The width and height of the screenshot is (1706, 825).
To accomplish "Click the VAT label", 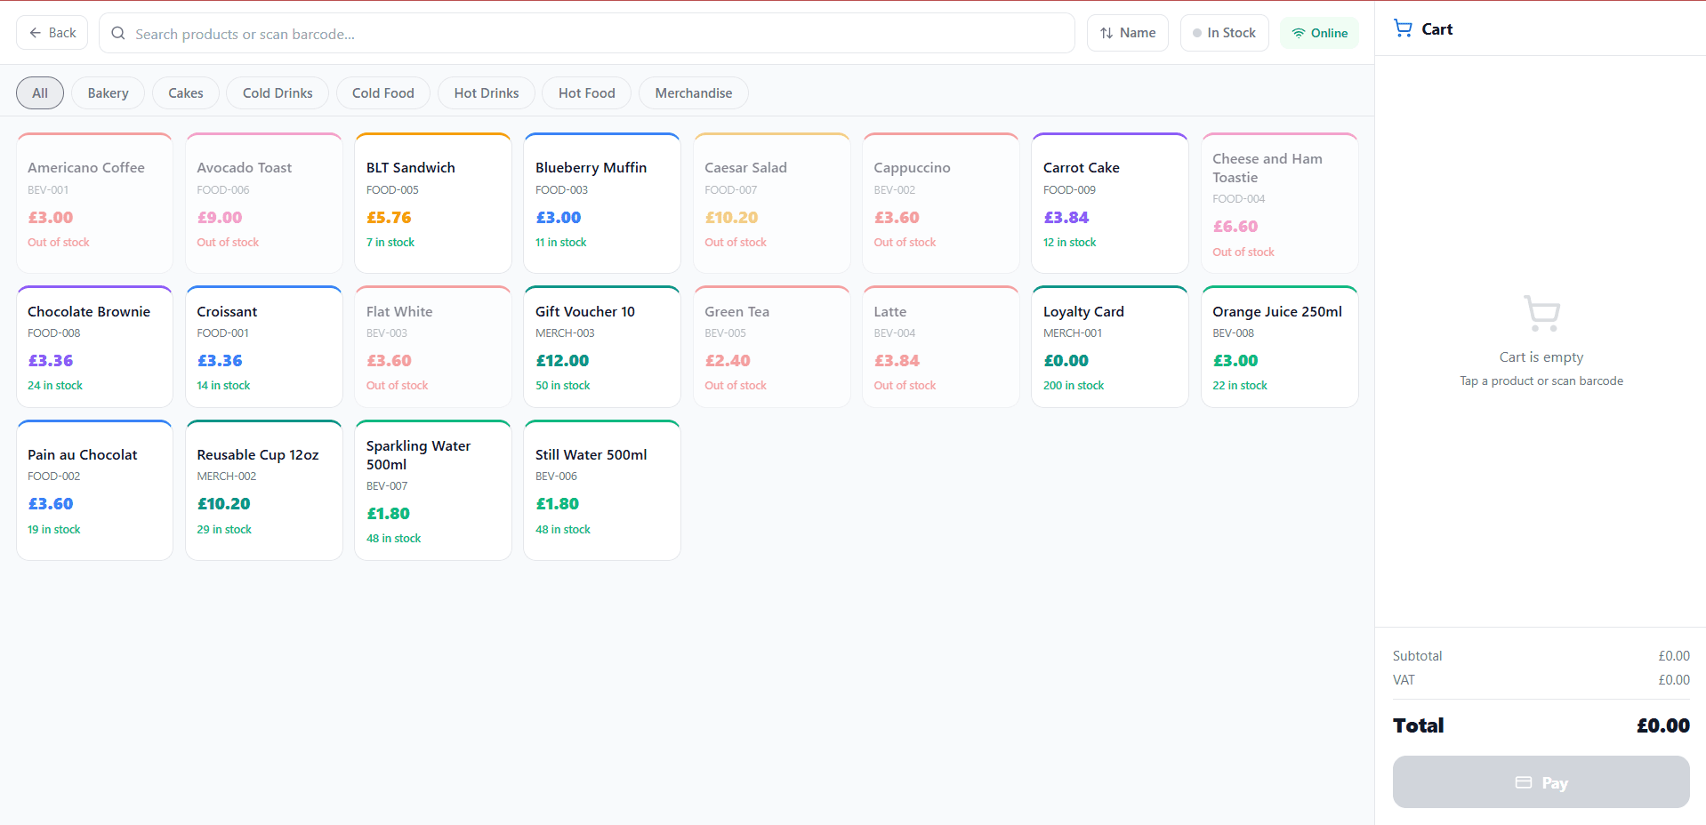I will [x=1404, y=680].
